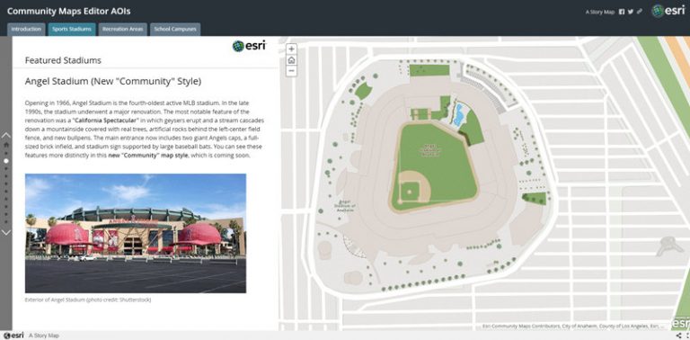
Task: Select the active white navigation dot
Action: tap(6, 161)
